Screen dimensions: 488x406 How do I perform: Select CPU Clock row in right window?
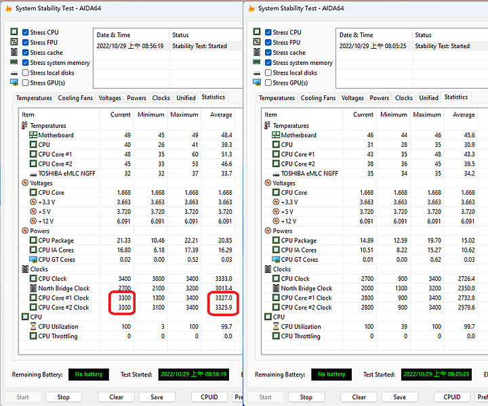pyautogui.click(x=373, y=279)
